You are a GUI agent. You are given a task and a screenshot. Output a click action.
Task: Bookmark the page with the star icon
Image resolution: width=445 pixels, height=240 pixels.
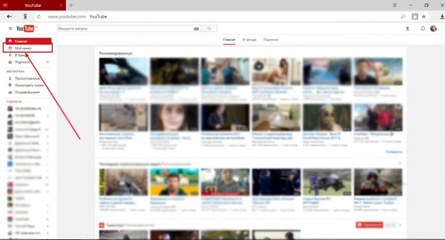point(424,17)
